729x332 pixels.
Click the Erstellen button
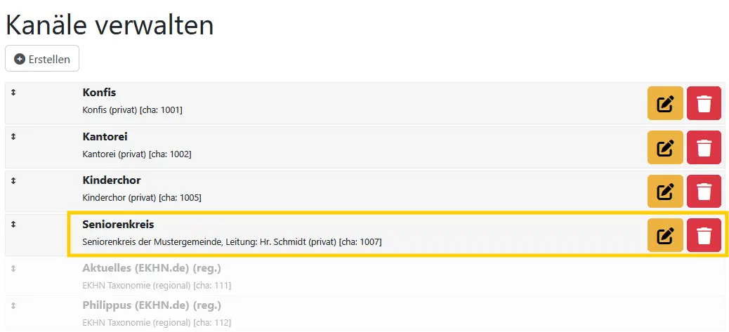click(42, 59)
